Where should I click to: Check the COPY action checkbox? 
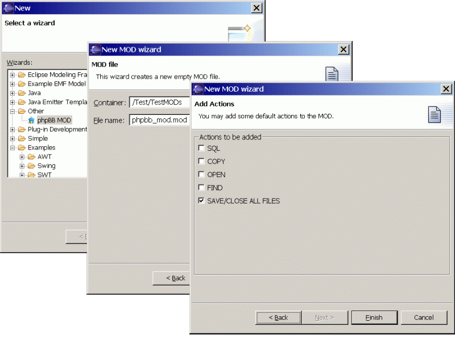201,161
